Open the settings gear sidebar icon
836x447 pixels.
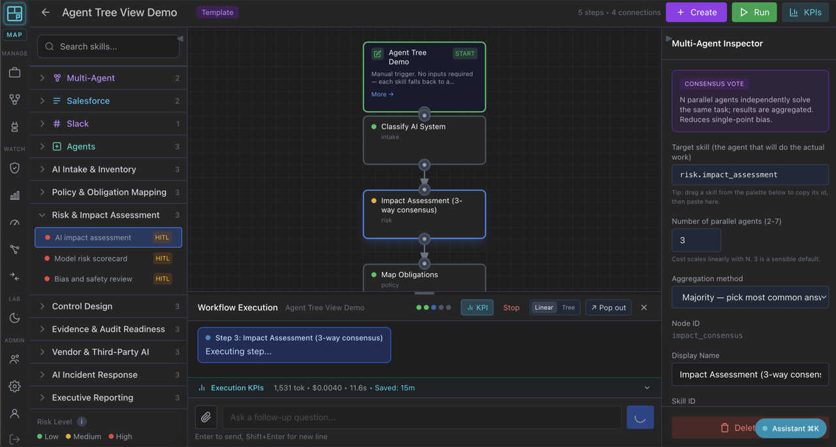pyautogui.click(x=14, y=386)
